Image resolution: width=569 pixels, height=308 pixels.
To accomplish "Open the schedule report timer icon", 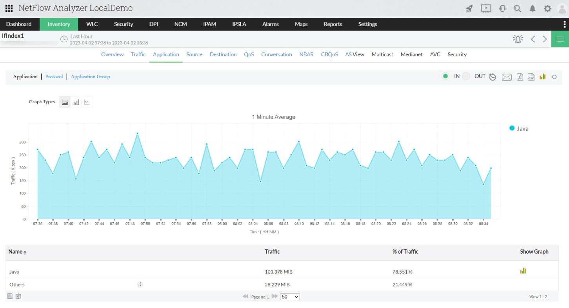I will point(492,77).
